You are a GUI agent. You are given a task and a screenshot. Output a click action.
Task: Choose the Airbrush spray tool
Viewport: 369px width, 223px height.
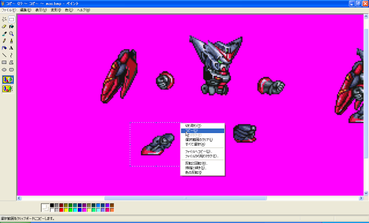(x=4, y=48)
